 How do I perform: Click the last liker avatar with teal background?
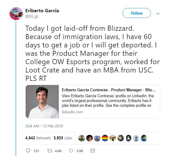(144, 138)
